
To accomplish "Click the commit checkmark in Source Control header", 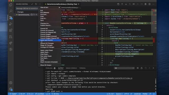I will [32, 4].
